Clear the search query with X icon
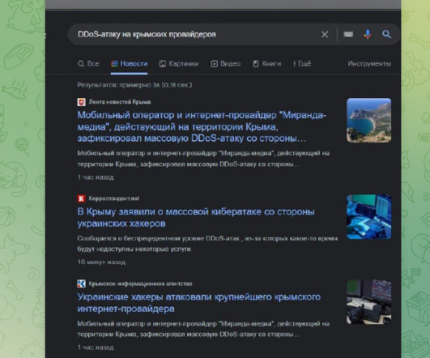The image size is (430, 358). point(325,34)
